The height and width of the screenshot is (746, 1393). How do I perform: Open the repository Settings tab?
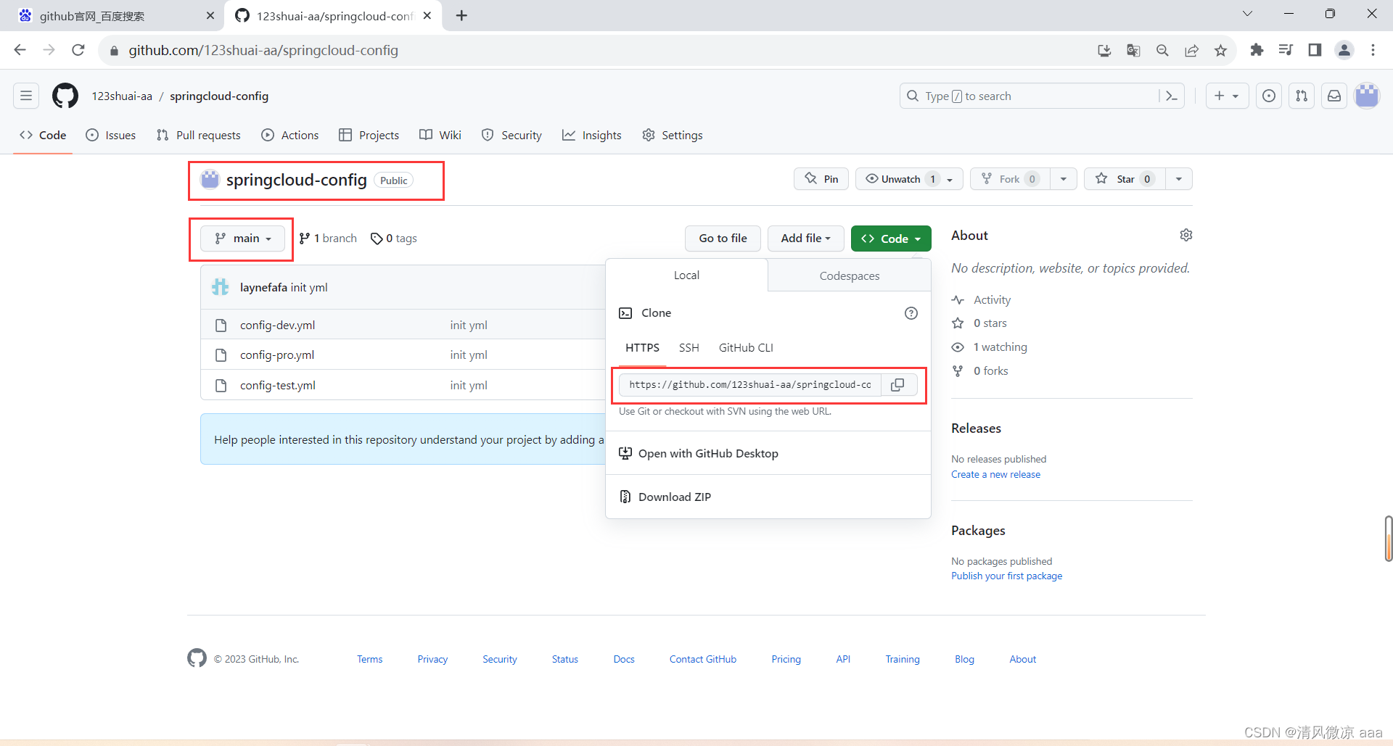(x=673, y=135)
